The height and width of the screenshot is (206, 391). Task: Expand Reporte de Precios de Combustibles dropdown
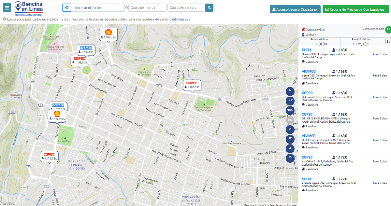coord(356,9)
